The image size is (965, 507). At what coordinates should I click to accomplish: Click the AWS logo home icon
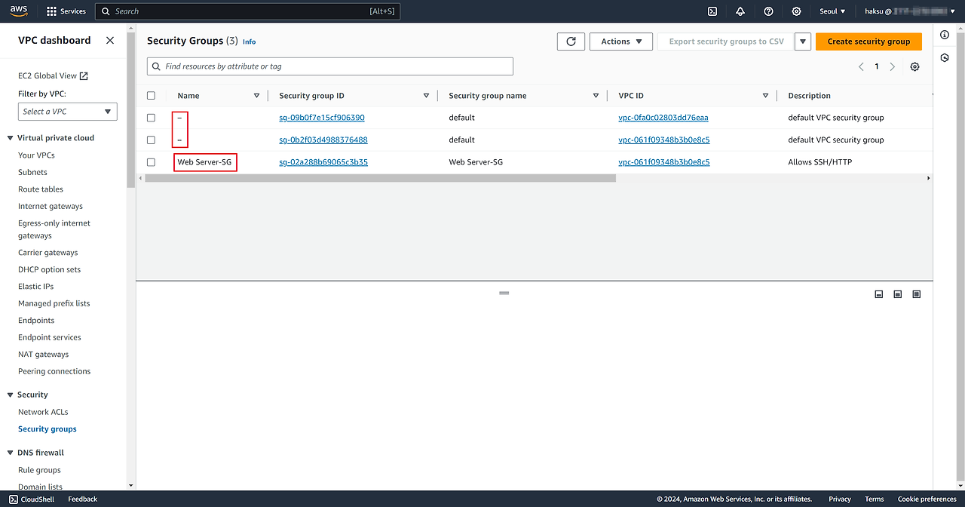tap(19, 11)
